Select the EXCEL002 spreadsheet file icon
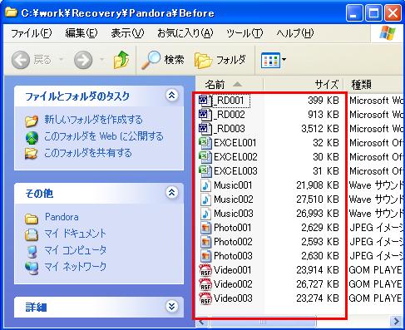This screenshot has width=405, height=330. coord(205,157)
